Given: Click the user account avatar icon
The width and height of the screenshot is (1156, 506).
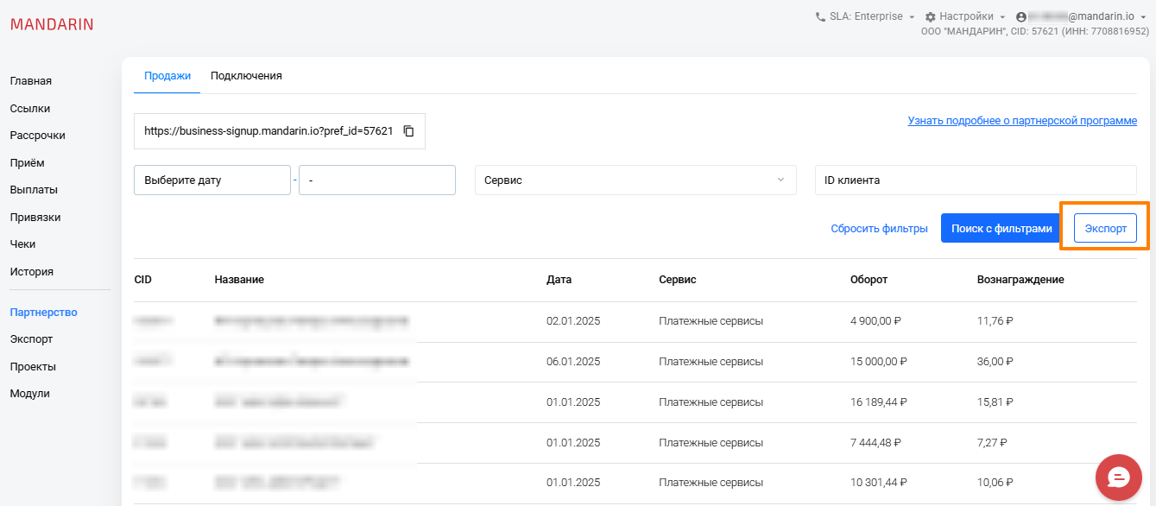Looking at the screenshot, I should point(1022,17).
